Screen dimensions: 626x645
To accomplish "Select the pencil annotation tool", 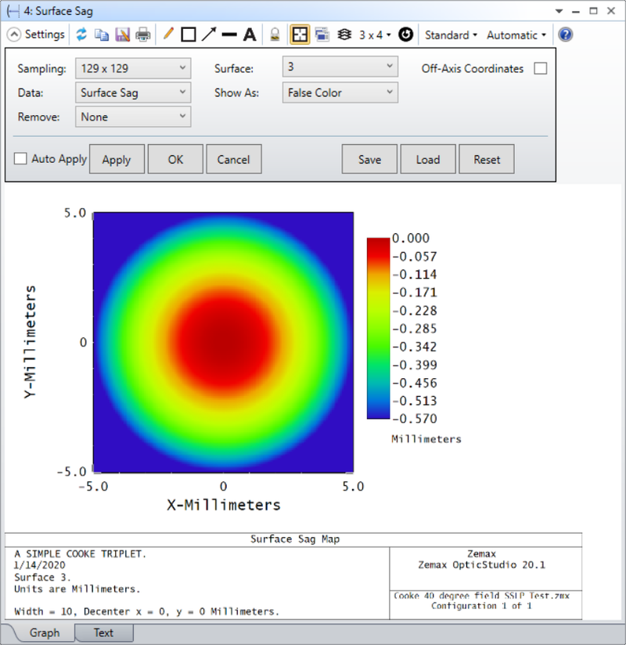I will click(167, 34).
